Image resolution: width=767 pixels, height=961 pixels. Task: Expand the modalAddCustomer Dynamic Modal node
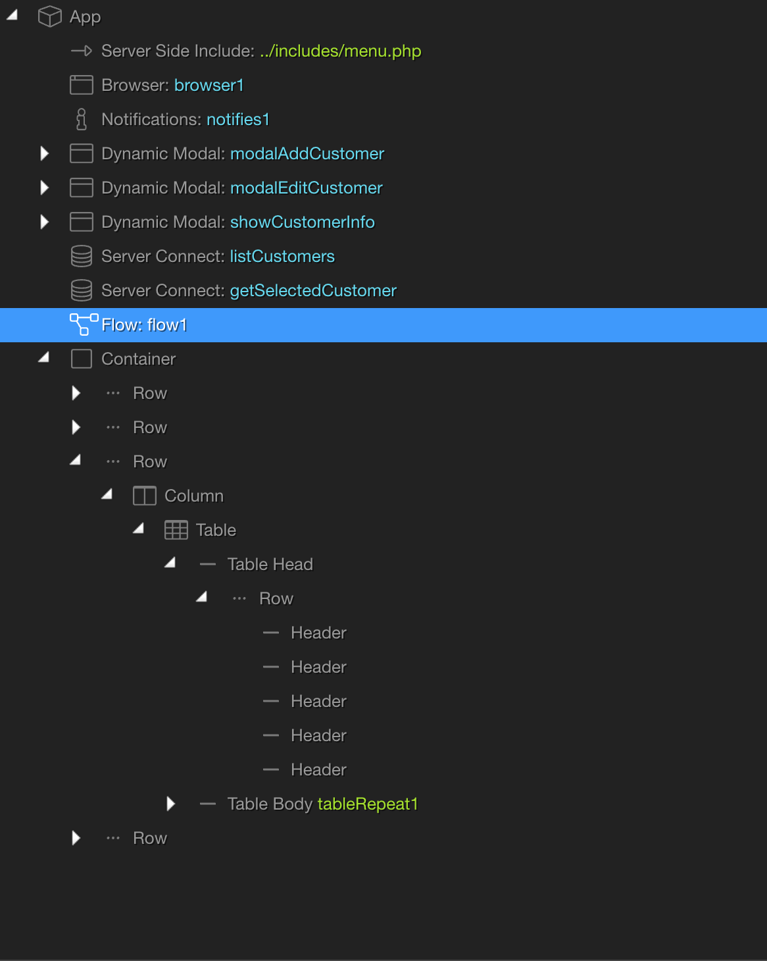[x=44, y=153]
